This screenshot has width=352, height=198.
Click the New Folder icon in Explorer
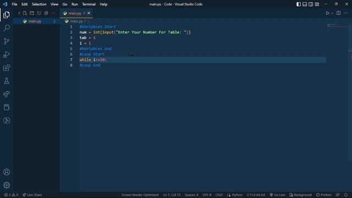pos(32,13)
